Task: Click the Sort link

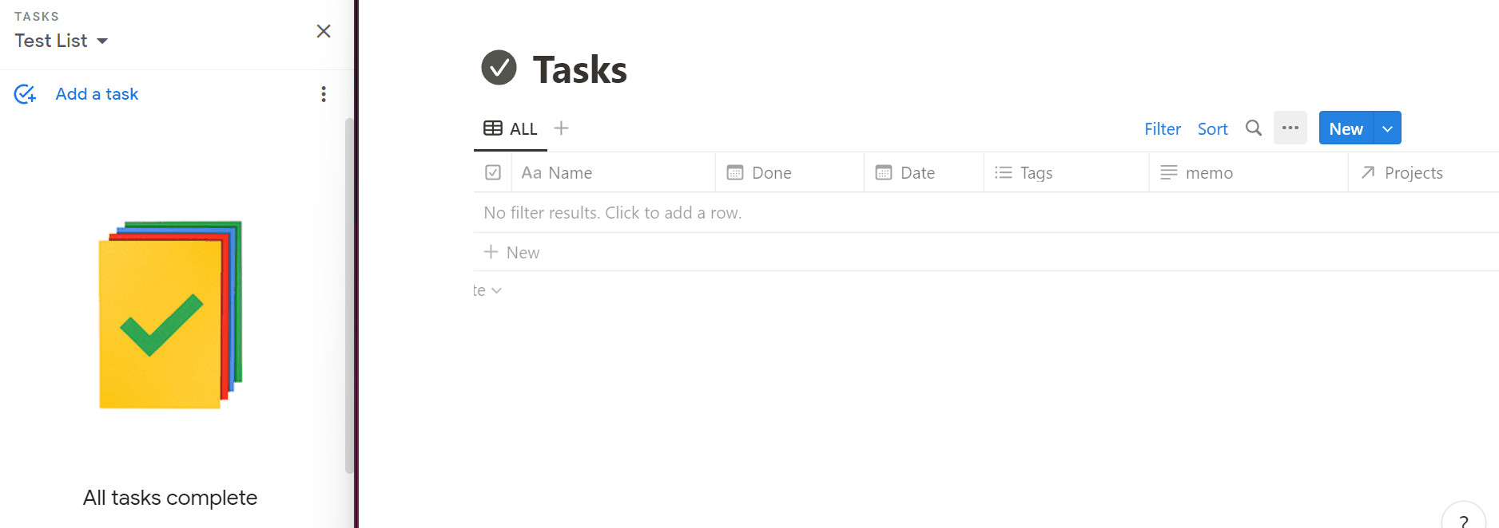Action: (x=1212, y=128)
